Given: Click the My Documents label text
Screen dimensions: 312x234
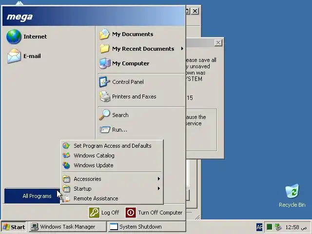Looking at the screenshot, I should pos(133,34).
